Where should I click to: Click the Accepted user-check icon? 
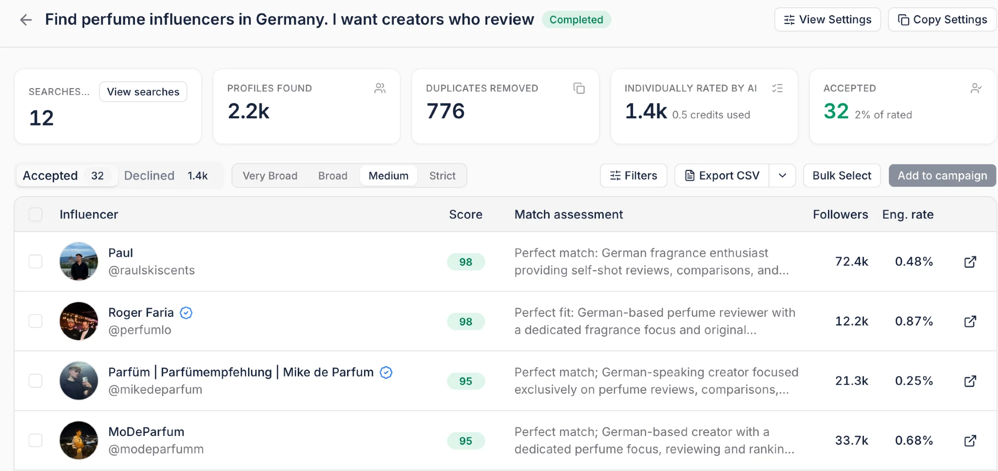[x=976, y=88]
